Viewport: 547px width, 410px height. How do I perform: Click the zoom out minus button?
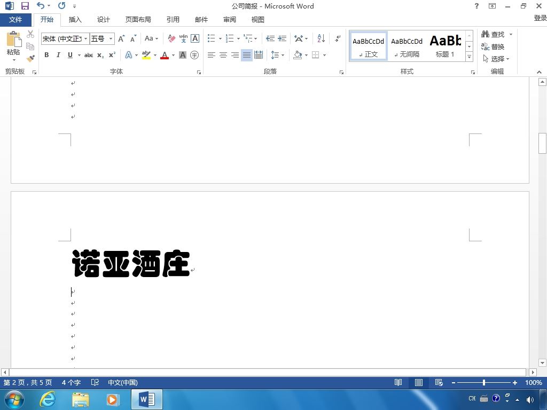(454, 382)
